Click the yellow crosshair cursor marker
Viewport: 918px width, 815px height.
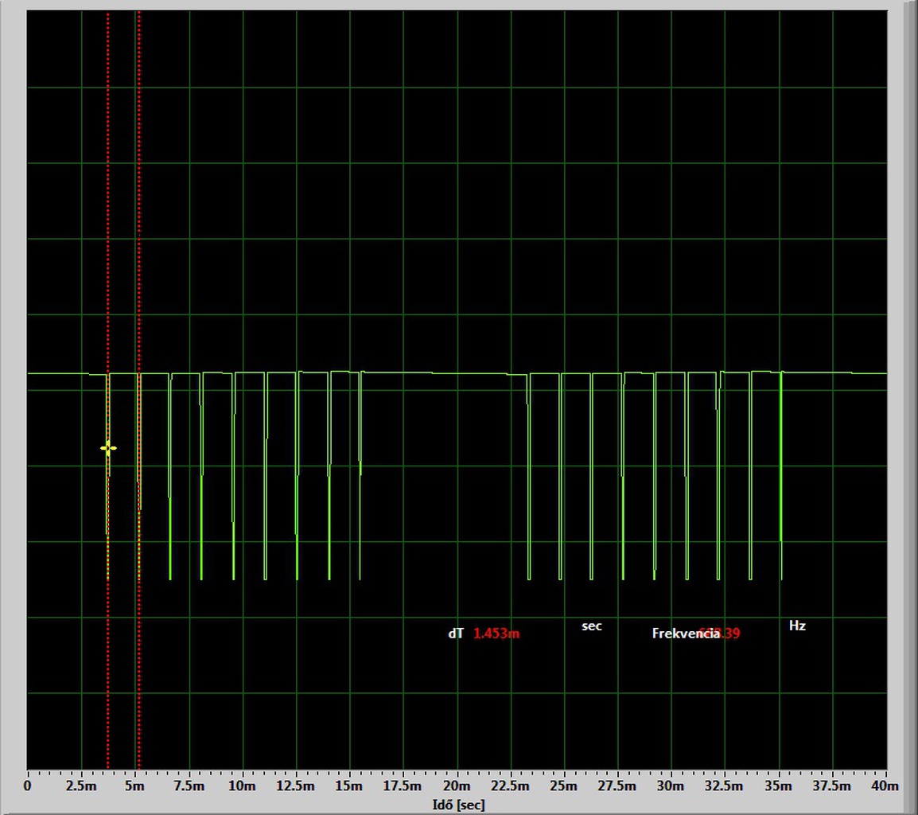point(108,448)
